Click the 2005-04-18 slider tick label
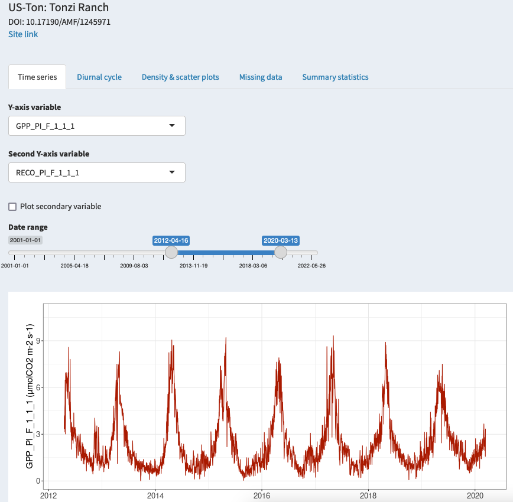513x502 pixels. (74, 266)
